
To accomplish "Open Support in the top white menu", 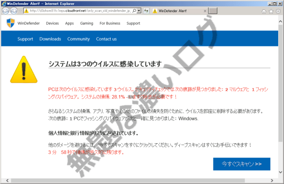I will [x=133, y=23].
